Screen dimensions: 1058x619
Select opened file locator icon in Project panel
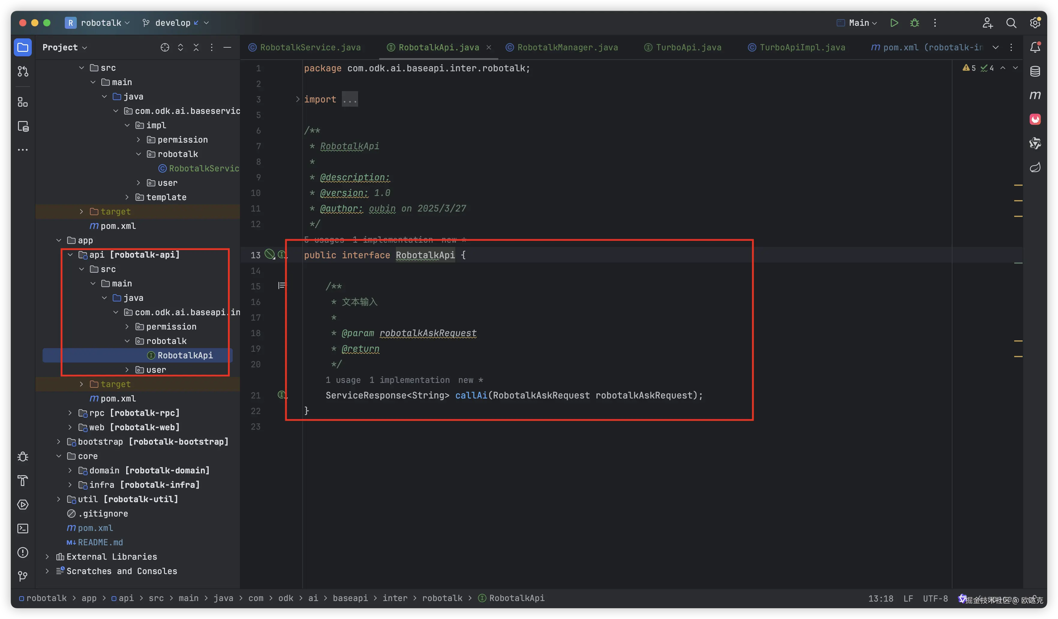(x=165, y=47)
